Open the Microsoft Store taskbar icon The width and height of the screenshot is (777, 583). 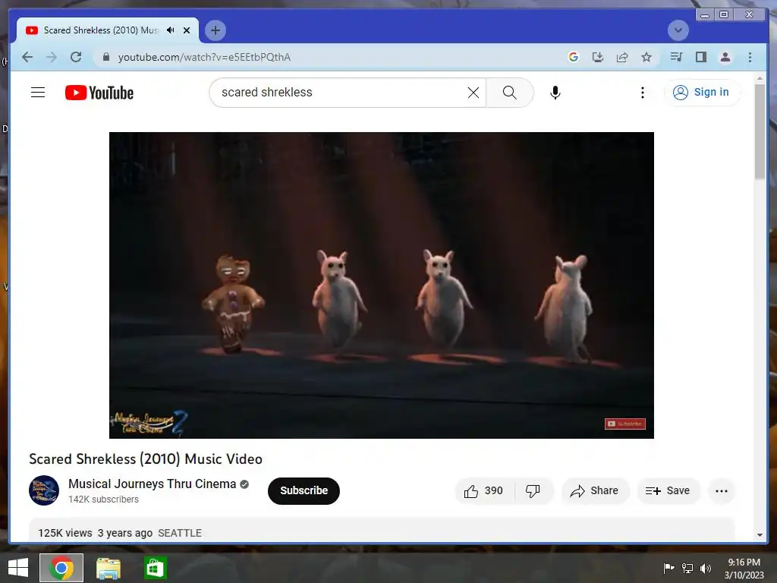pos(155,568)
